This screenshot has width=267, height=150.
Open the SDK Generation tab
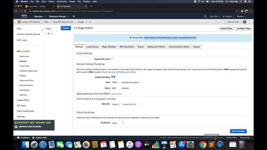(127, 47)
